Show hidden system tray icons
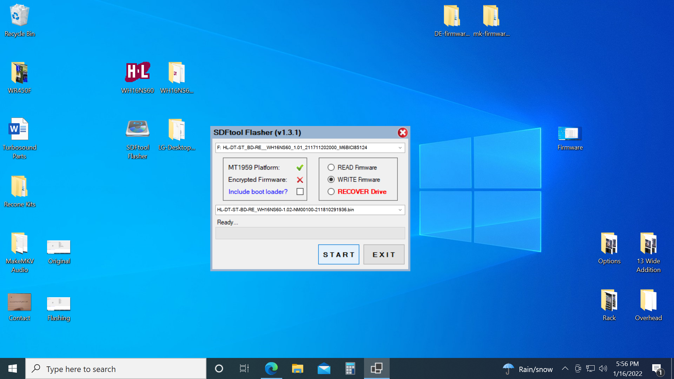674x379 pixels. 565,368
